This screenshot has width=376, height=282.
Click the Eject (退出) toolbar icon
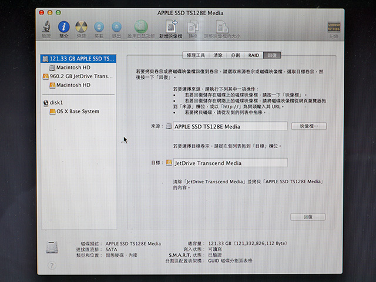coord(116,27)
